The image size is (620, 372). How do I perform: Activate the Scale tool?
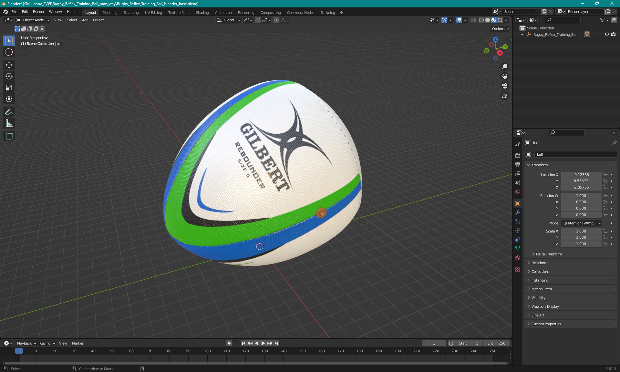coord(9,88)
